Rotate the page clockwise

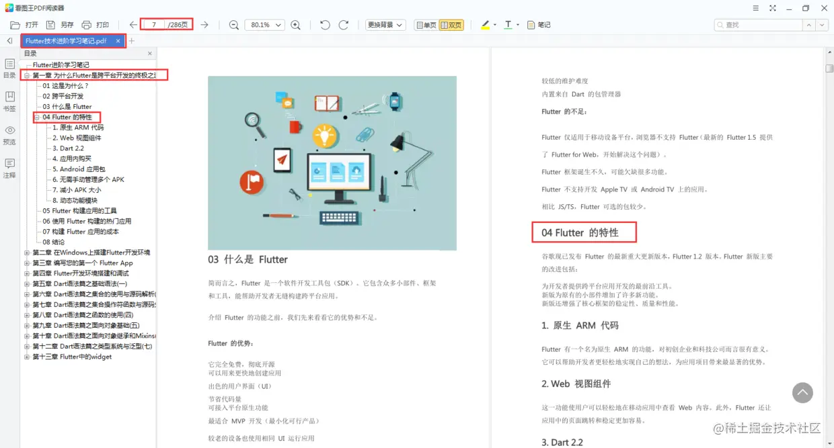[344, 25]
